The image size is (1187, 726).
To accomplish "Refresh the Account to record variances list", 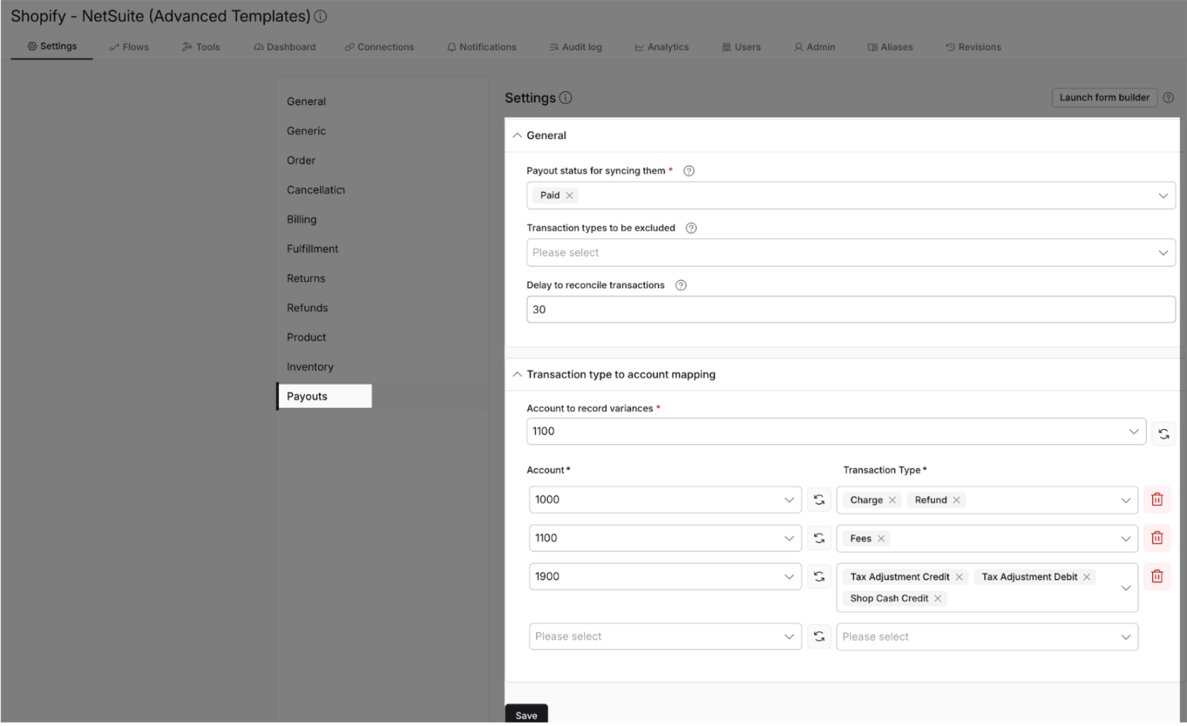I will (x=1164, y=433).
